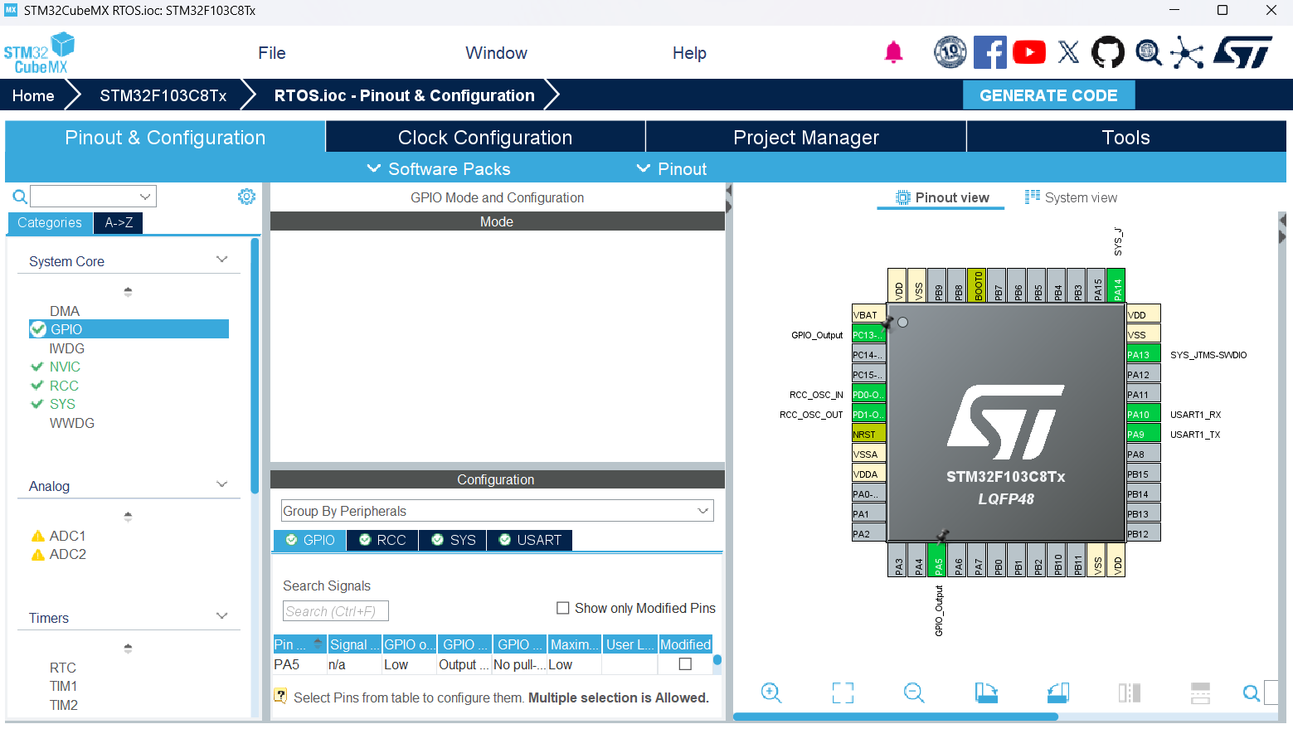The height and width of the screenshot is (729, 1293).
Task: Expand the Software Packs menu
Action: pyautogui.click(x=439, y=169)
